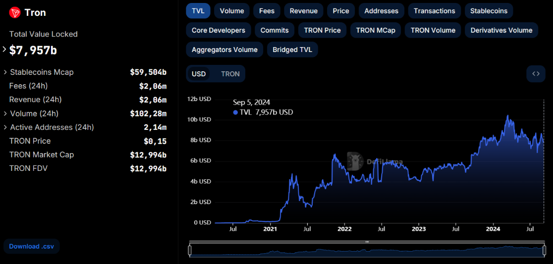The height and width of the screenshot is (264, 553).
Task: Enable the TRON Volume chart metric
Action: click(x=433, y=30)
